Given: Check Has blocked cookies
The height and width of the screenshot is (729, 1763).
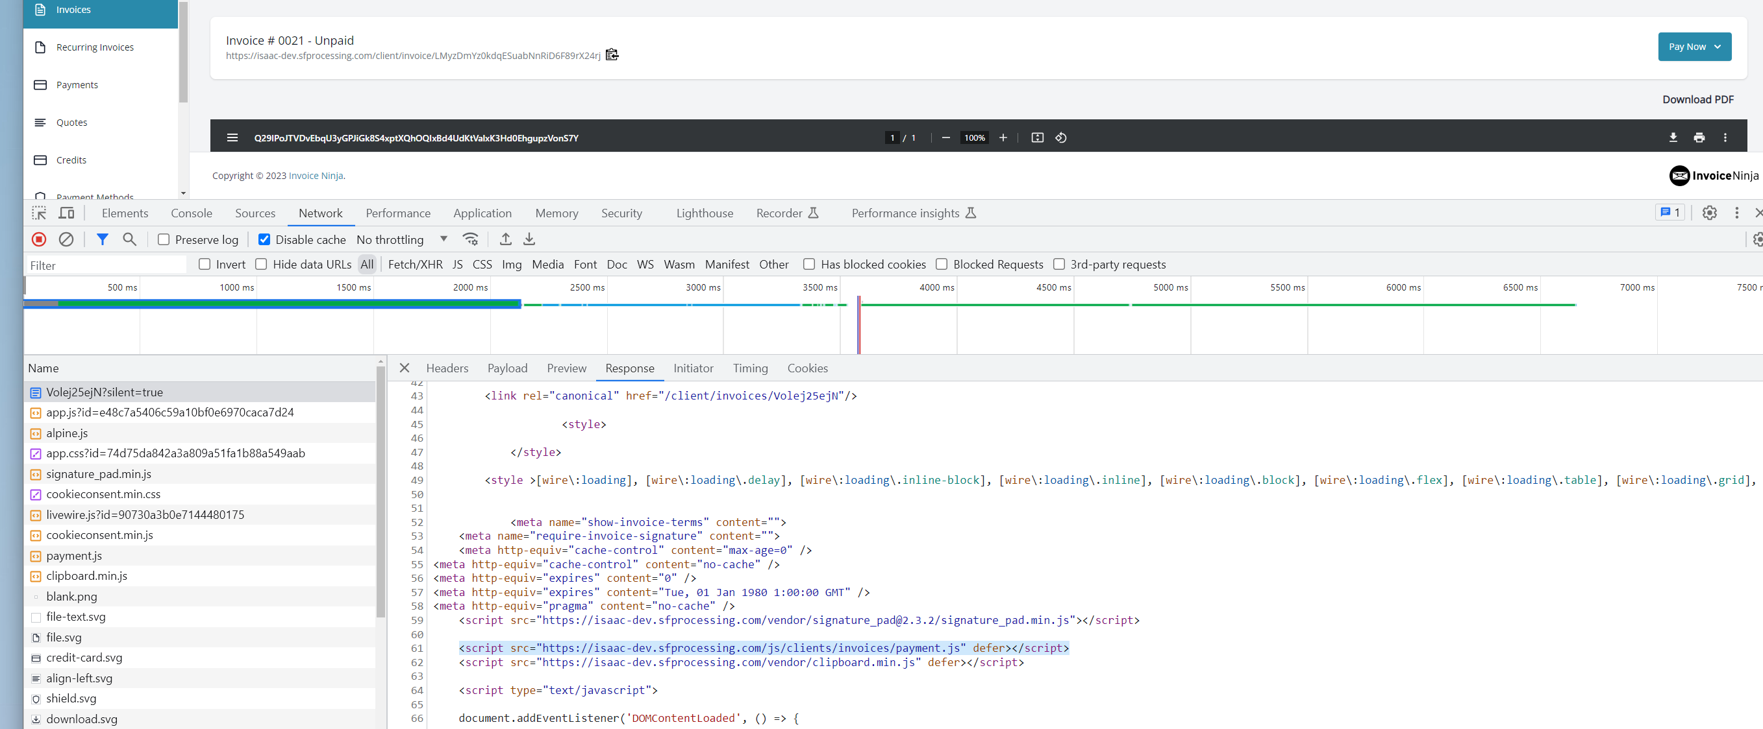Looking at the screenshot, I should tap(809, 264).
